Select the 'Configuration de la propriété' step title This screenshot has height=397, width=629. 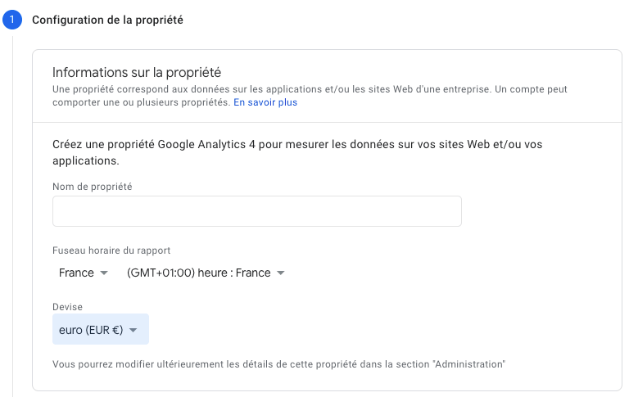(107, 20)
